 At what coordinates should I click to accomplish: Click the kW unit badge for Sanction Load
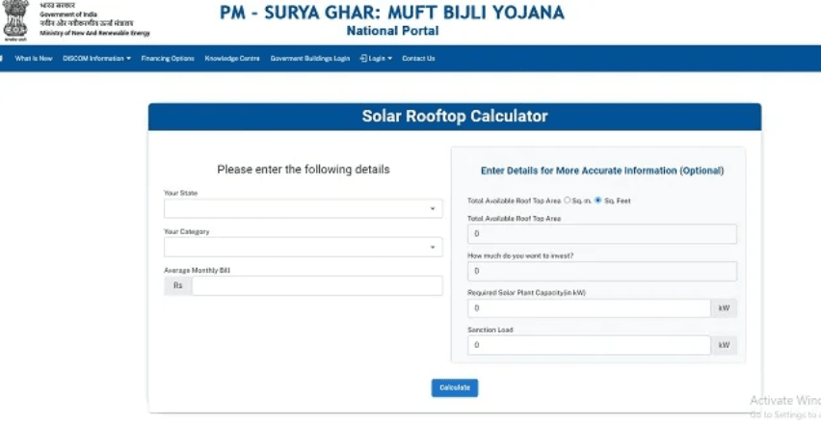[724, 345]
